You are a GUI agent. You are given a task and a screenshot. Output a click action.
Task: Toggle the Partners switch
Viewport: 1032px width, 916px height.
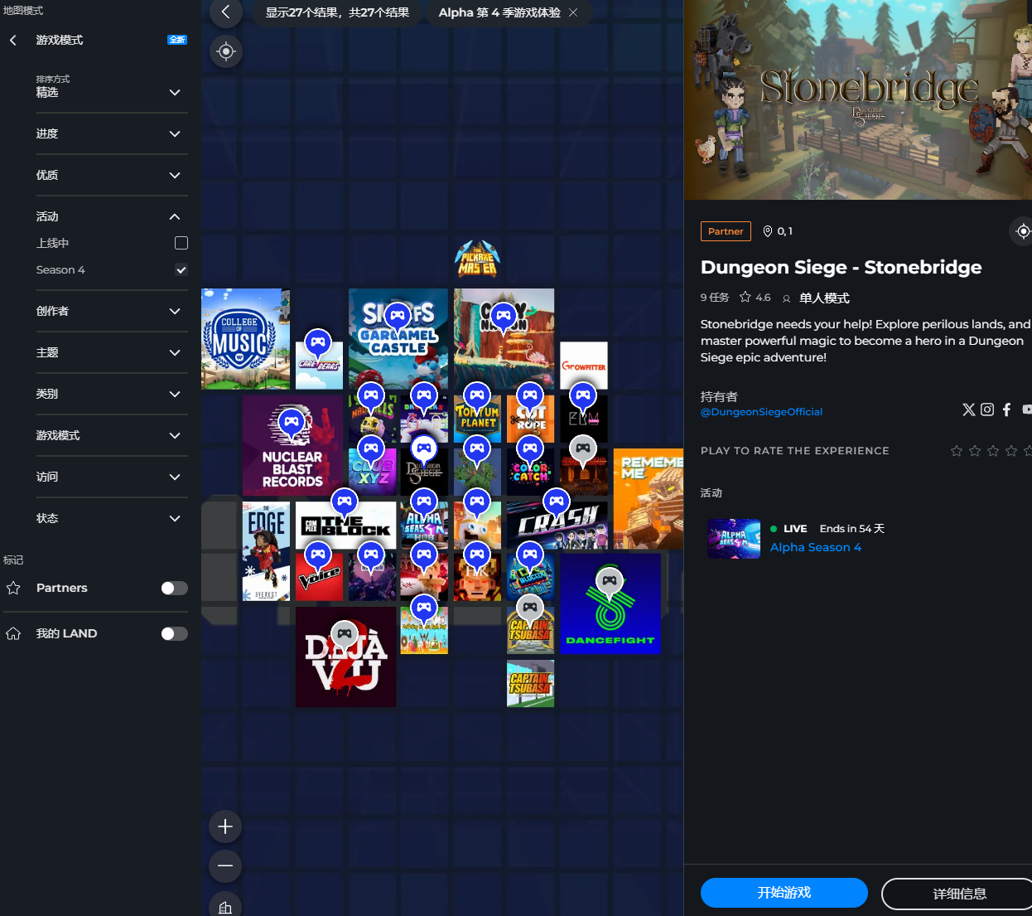[x=174, y=588]
